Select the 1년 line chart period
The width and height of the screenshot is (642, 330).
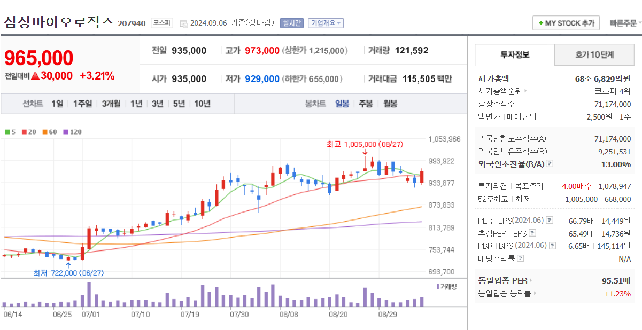point(136,104)
